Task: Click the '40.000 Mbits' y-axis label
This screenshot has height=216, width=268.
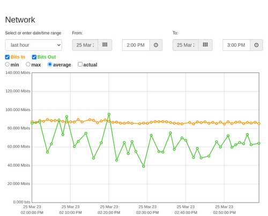Action: pyautogui.click(x=19, y=165)
